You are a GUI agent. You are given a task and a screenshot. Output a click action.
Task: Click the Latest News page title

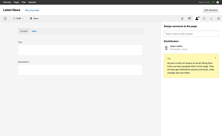12,10
